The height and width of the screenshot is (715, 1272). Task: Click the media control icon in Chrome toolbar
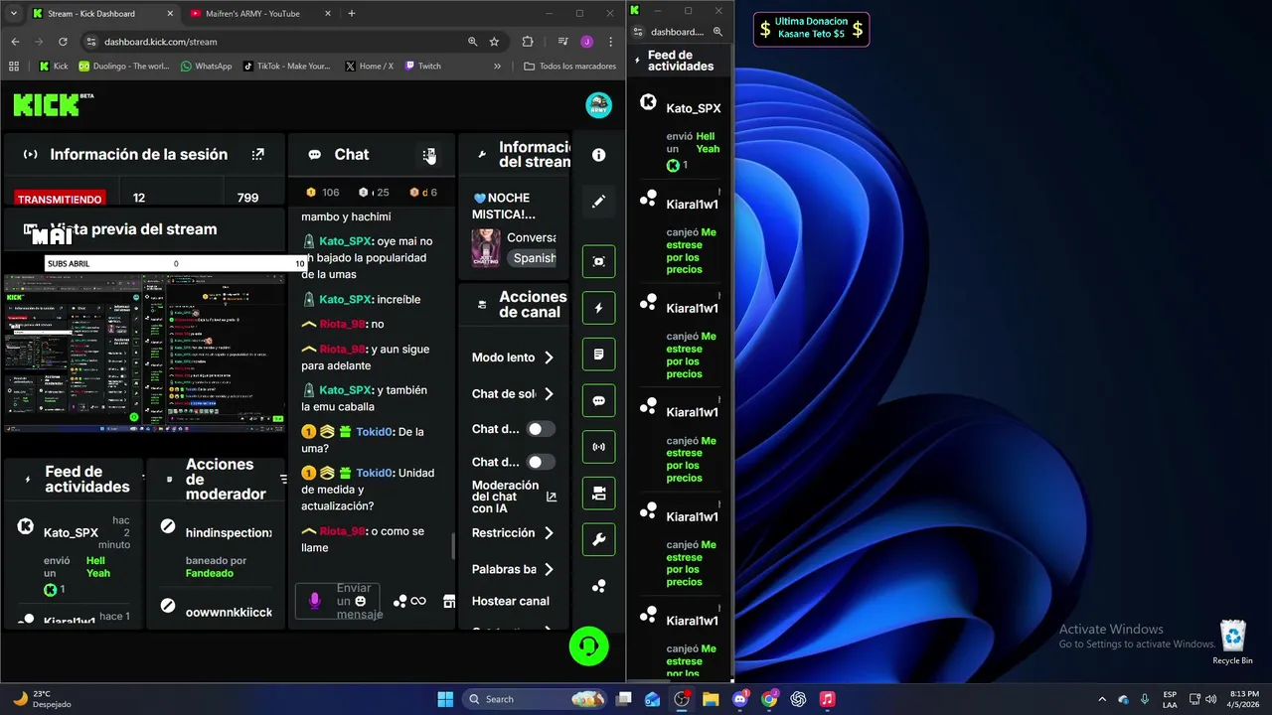[x=562, y=42]
